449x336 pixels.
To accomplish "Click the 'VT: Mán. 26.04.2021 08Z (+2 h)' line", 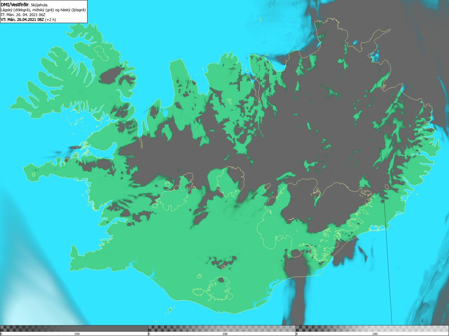I will 28,20.
